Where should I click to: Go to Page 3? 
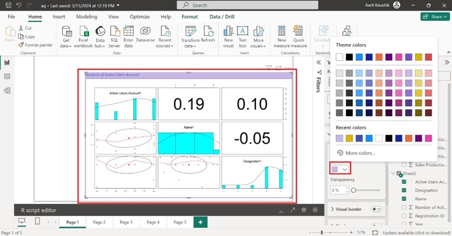[126, 222]
